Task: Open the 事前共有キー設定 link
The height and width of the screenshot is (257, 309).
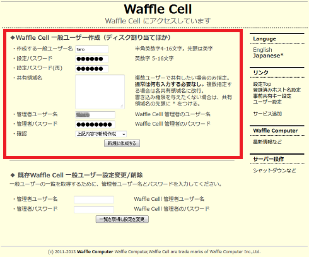Action: [272, 96]
